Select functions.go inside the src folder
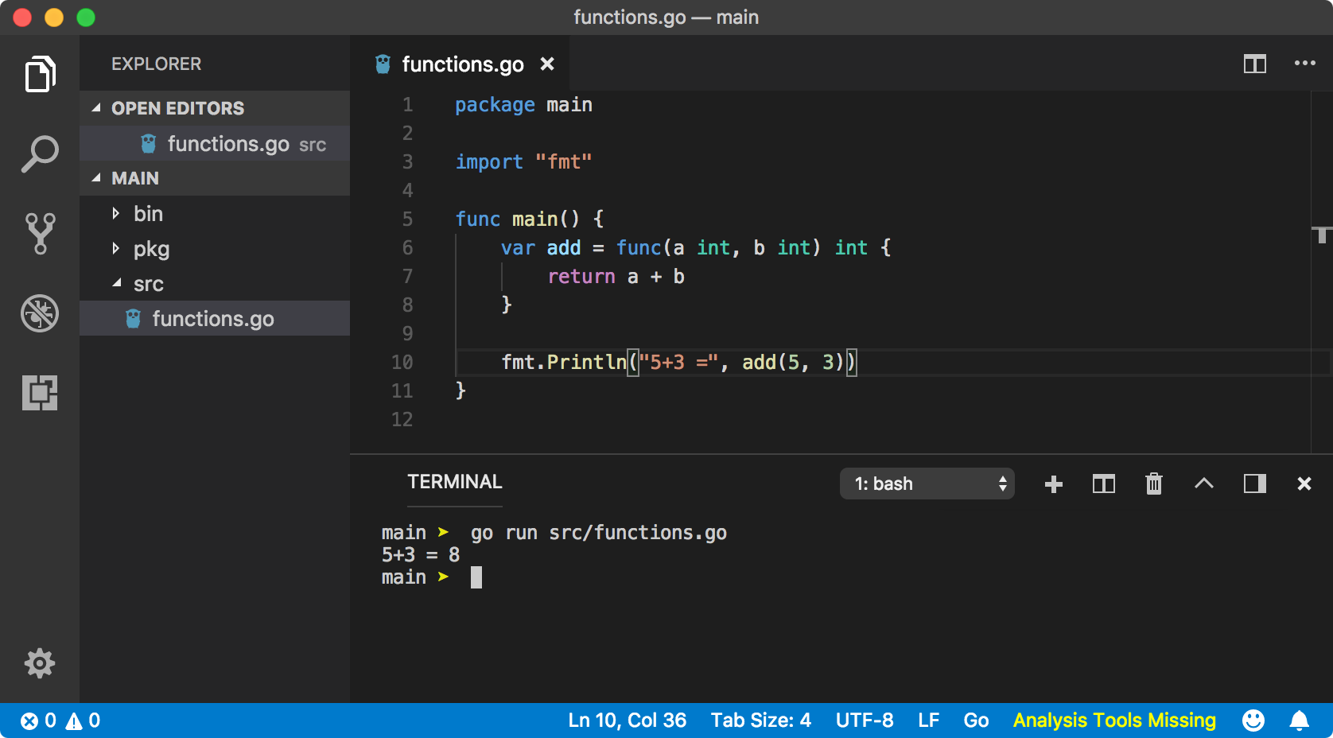This screenshot has height=738, width=1333. pos(213,318)
